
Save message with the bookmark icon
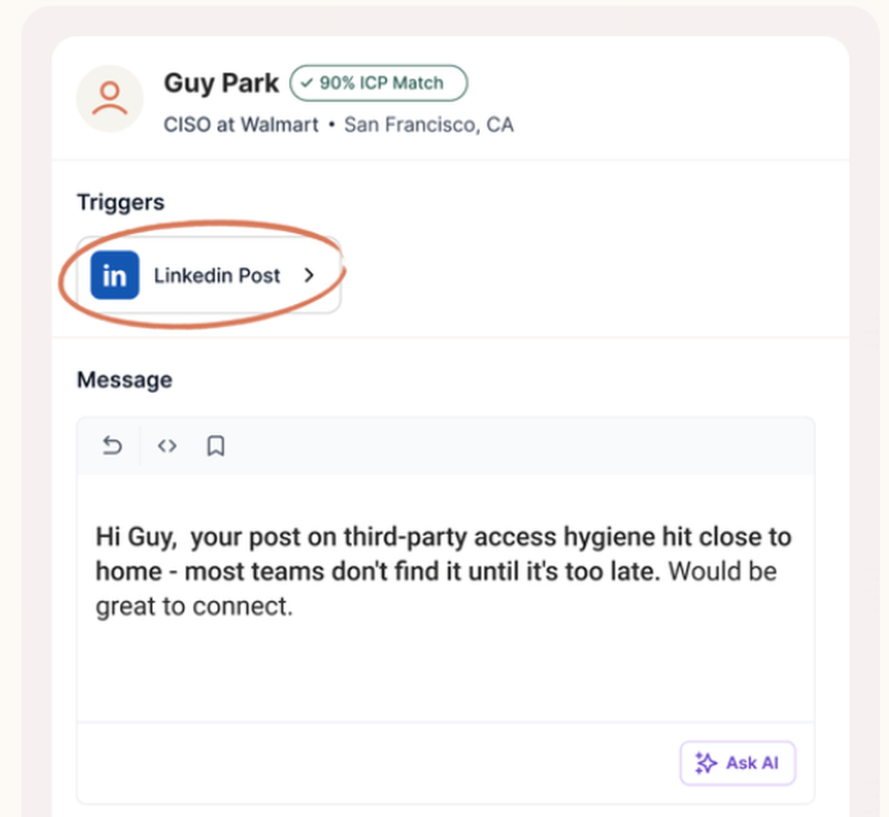click(215, 445)
